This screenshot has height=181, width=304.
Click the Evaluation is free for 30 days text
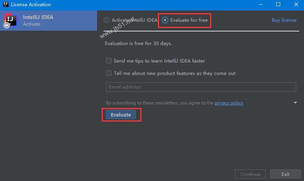click(138, 44)
